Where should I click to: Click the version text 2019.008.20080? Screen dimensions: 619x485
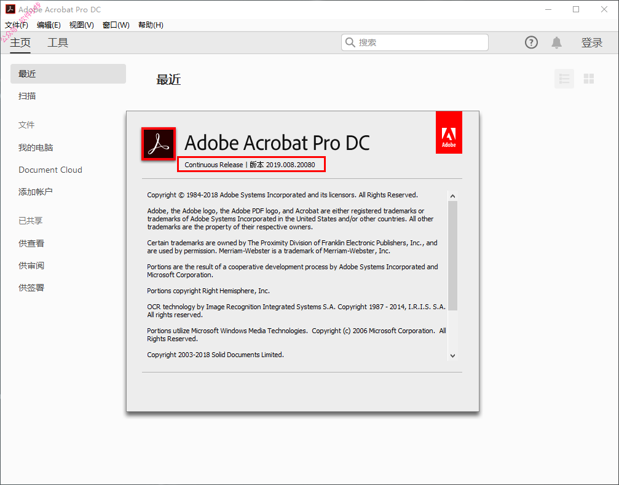pyautogui.click(x=291, y=165)
